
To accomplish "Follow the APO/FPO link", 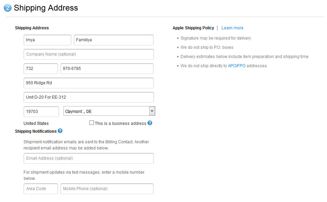I will (x=237, y=66).
